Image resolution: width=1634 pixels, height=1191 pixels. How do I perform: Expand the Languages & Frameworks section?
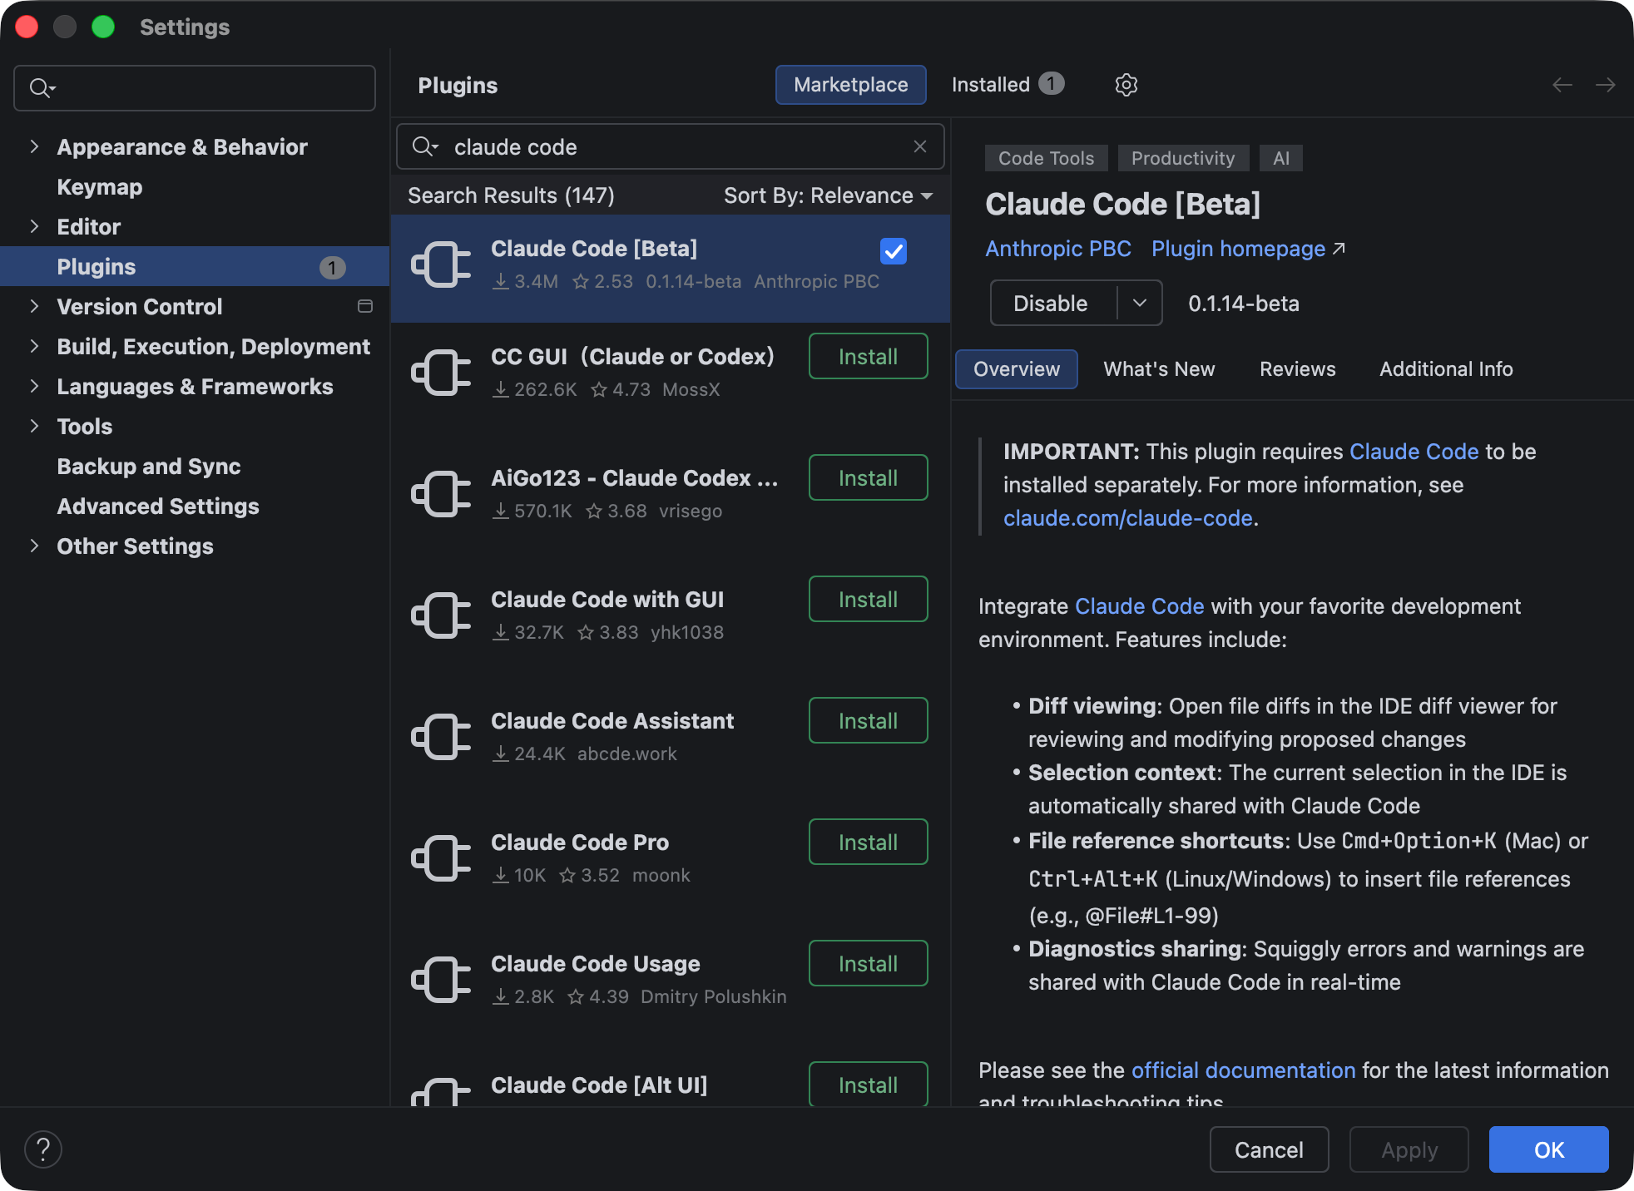pos(34,386)
